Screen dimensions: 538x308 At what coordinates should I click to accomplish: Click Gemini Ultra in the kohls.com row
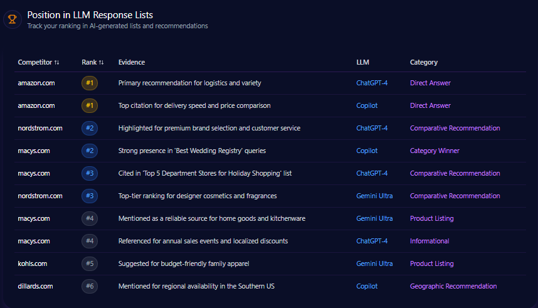coord(374,263)
